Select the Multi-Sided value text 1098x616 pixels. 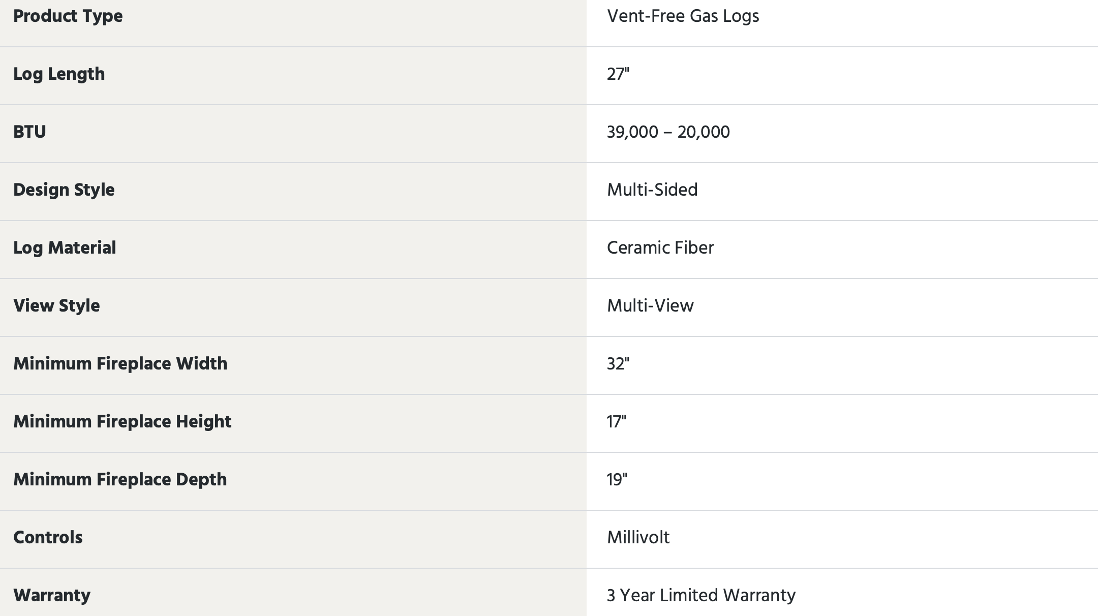[652, 190]
